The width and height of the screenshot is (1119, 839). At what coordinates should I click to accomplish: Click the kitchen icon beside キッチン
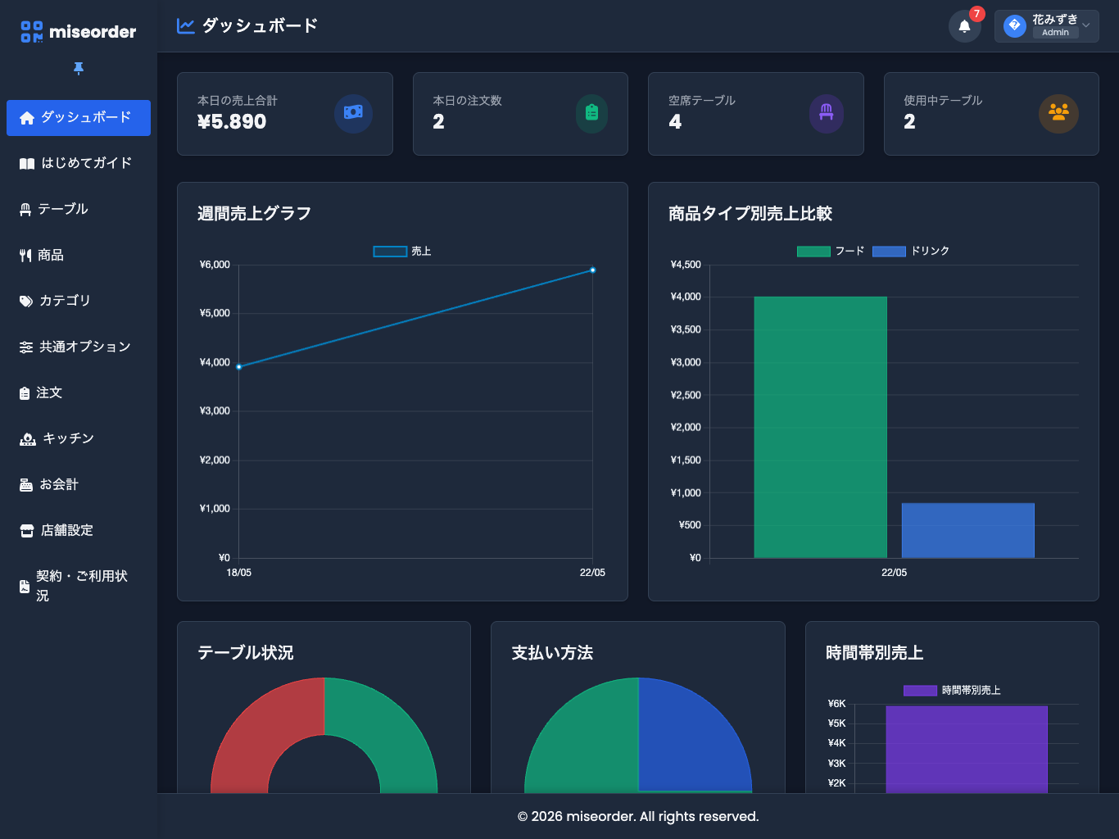pyautogui.click(x=28, y=439)
